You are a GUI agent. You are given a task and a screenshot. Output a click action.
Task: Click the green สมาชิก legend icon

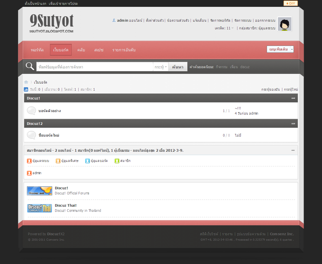coord(117,161)
